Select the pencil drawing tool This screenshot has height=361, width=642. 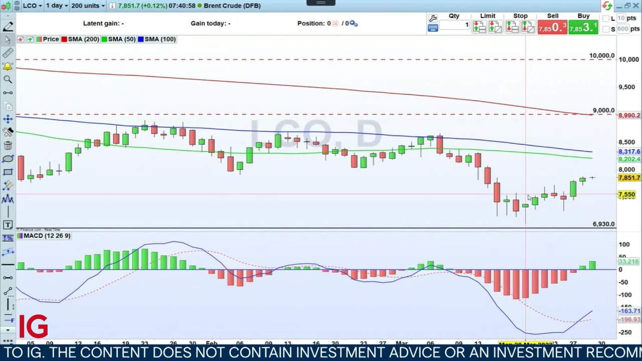click(x=8, y=27)
